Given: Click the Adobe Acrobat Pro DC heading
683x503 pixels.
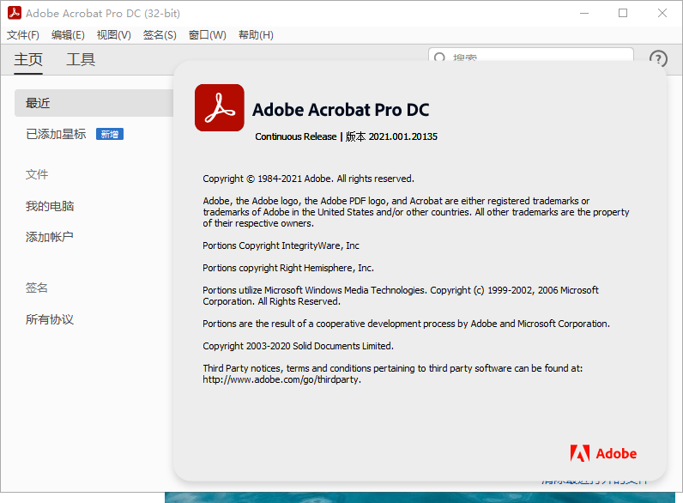Looking at the screenshot, I should click(341, 110).
